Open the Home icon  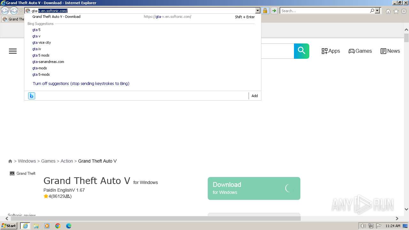coord(388,11)
